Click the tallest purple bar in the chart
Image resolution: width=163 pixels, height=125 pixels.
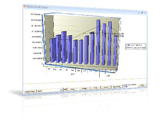pos(98,42)
